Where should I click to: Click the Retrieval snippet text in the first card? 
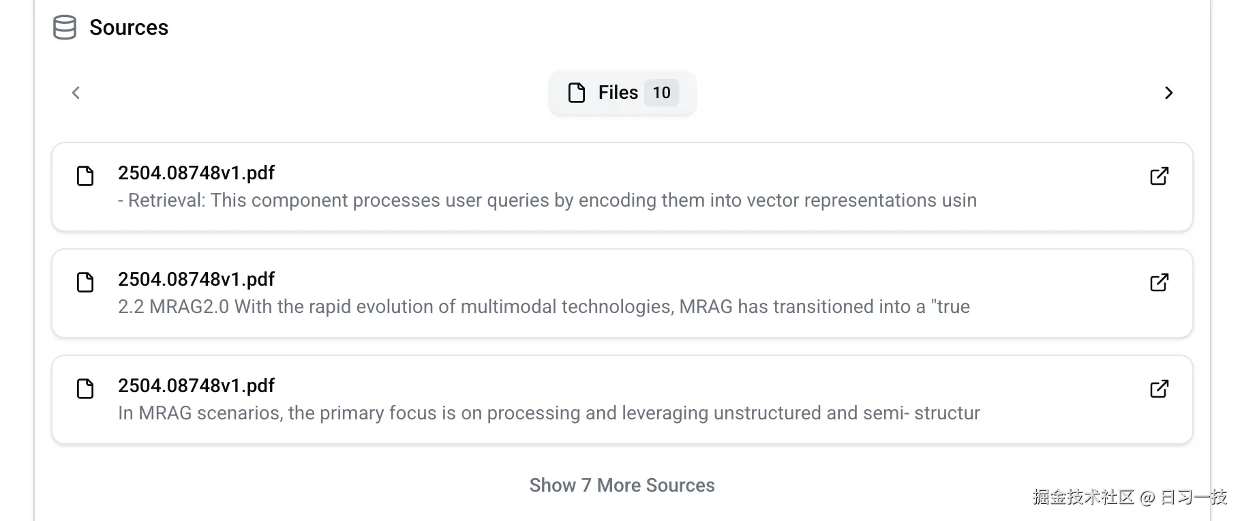coord(547,200)
